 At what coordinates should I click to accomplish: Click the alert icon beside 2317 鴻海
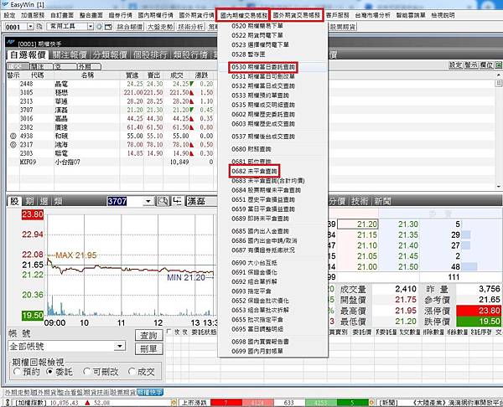(x=13, y=145)
